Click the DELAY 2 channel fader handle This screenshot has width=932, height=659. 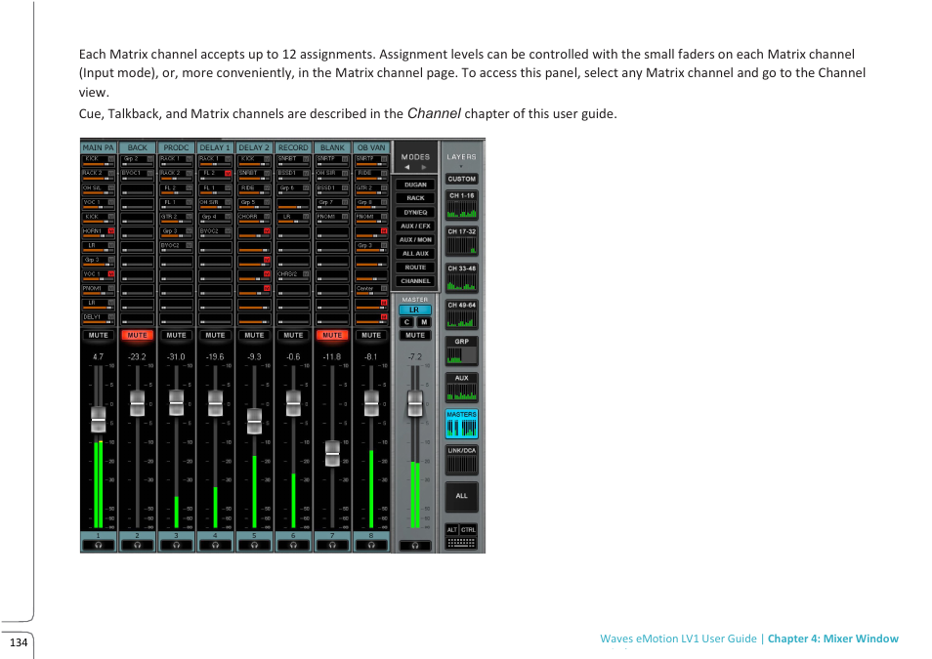click(x=254, y=422)
